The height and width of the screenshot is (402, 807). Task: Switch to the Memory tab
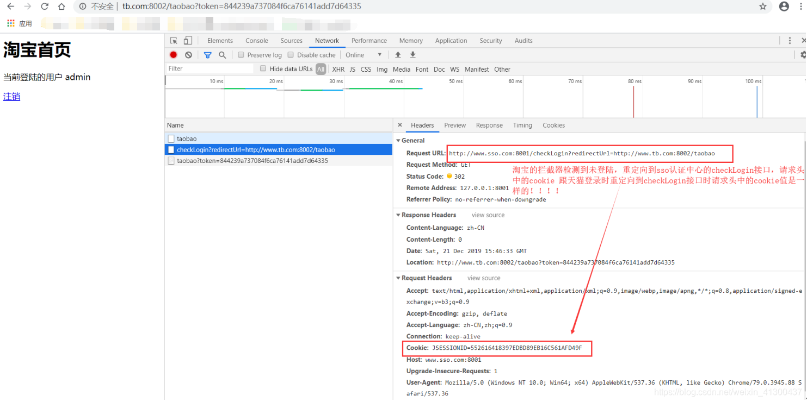pyautogui.click(x=411, y=41)
